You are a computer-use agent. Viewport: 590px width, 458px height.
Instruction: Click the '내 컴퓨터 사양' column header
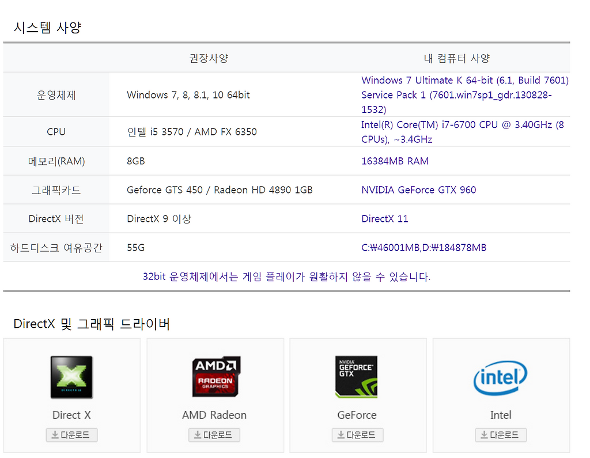(456, 58)
